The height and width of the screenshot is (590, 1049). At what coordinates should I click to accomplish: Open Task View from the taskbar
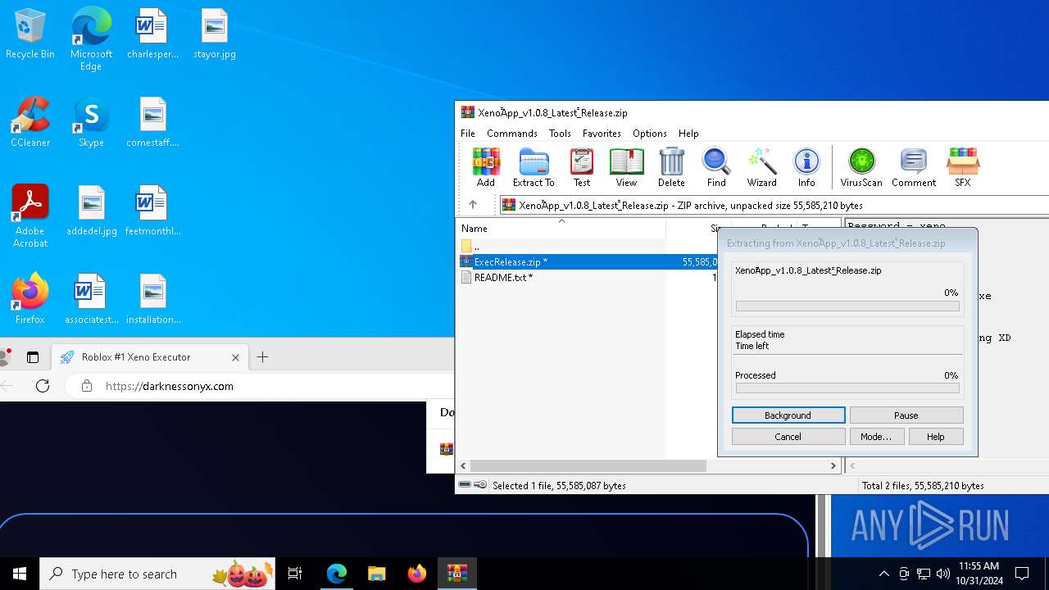(295, 574)
